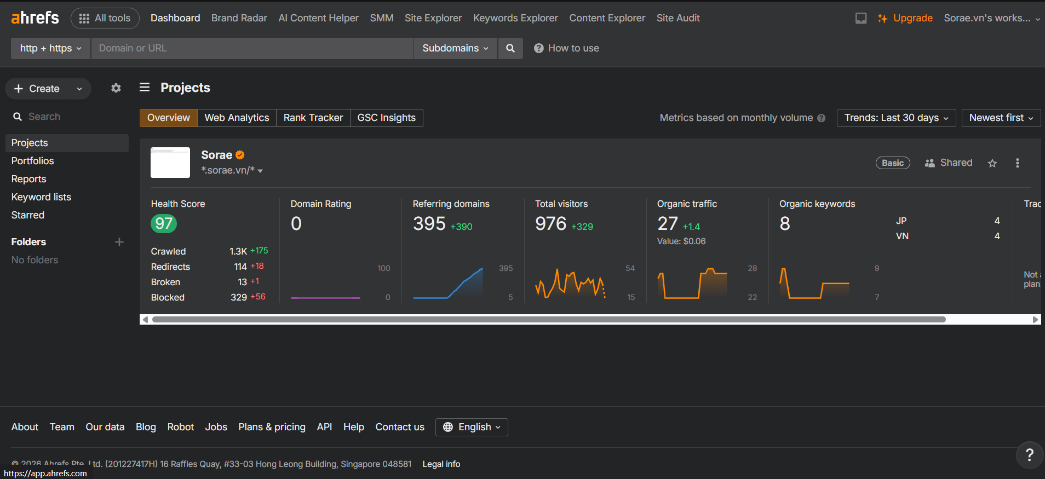
Task: Expand the http + https protocol dropdown
Action: [x=50, y=48]
